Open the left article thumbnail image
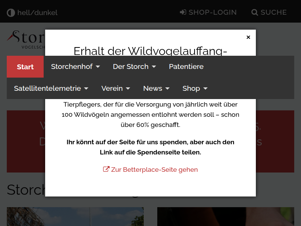Image resolution: width=301 pixels, height=226 pixels. click(75, 217)
